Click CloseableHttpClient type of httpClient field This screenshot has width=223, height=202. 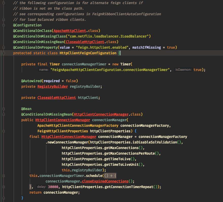(57, 98)
